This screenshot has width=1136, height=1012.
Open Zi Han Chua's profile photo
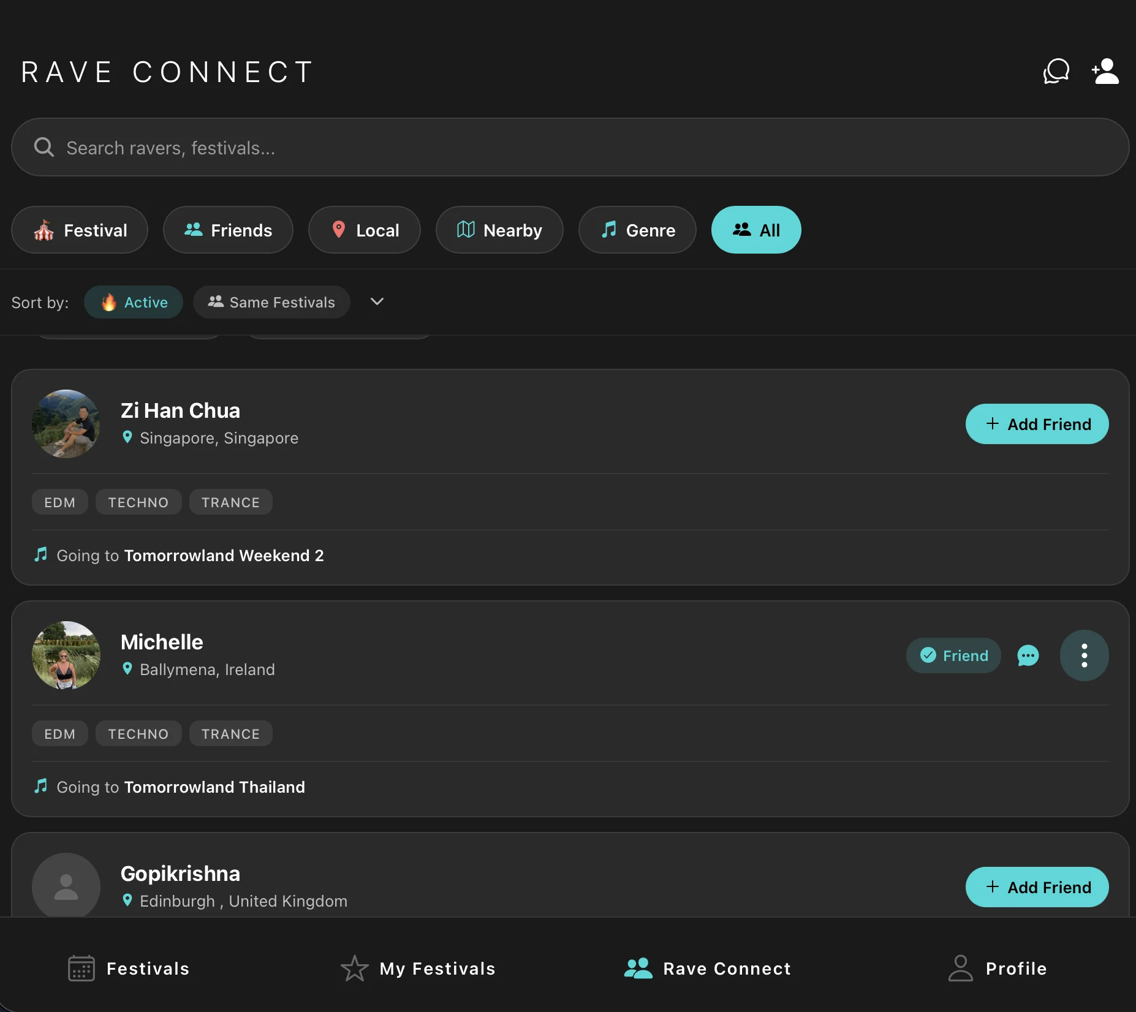click(x=66, y=424)
